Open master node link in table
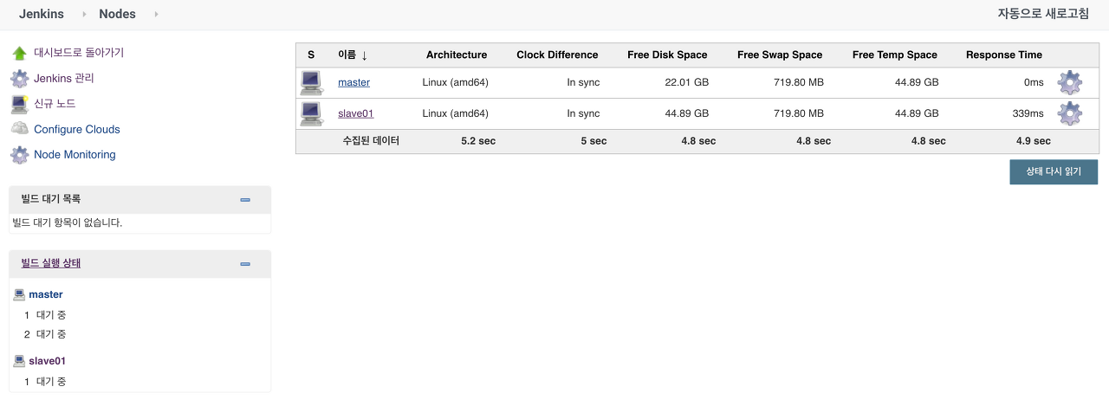 coord(353,82)
